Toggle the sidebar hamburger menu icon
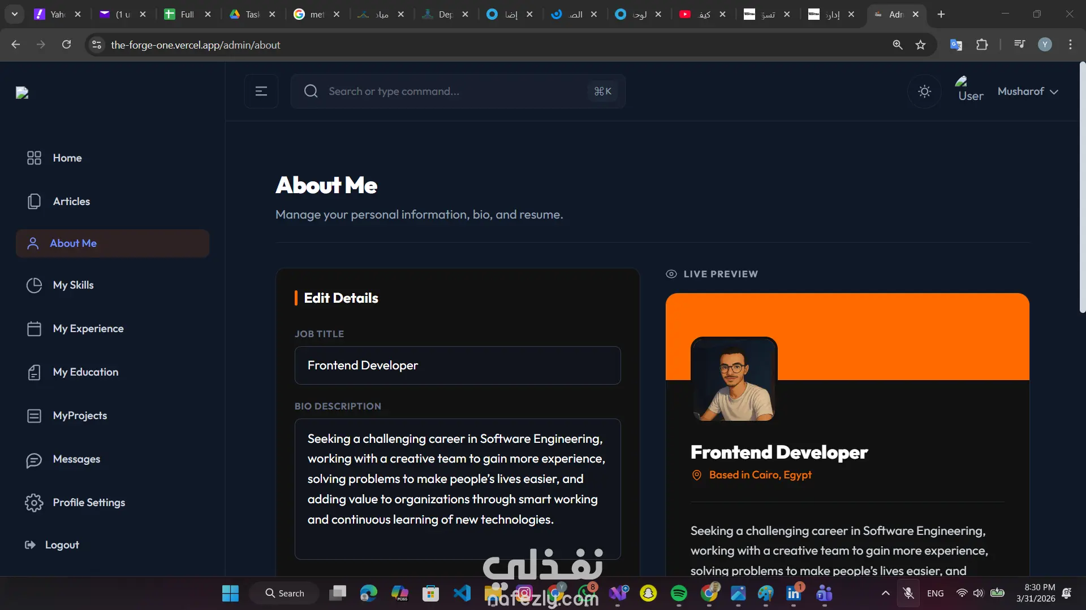The height and width of the screenshot is (610, 1086). click(x=261, y=91)
